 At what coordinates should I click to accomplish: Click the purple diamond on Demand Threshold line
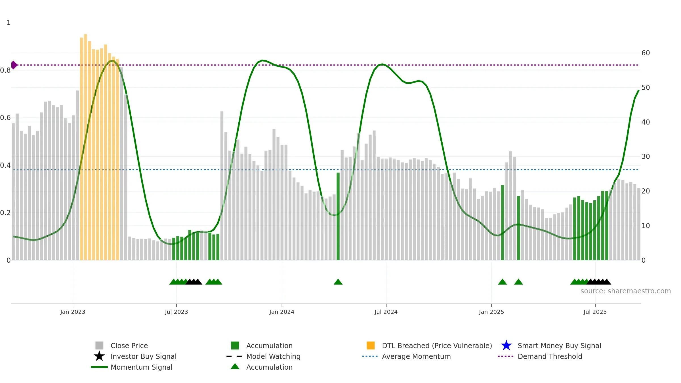click(x=14, y=65)
